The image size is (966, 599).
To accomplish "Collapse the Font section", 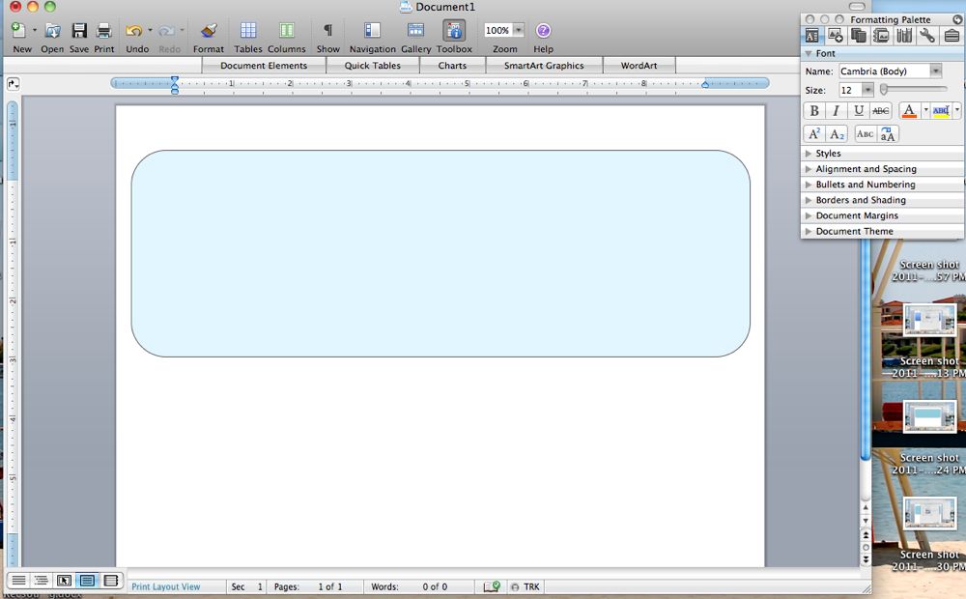I will (811, 53).
